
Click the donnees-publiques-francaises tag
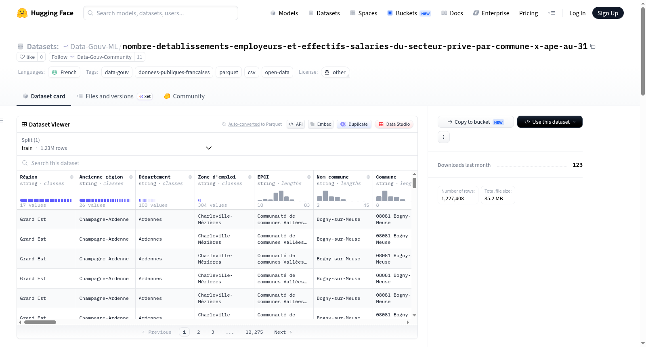click(x=174, y=72)
